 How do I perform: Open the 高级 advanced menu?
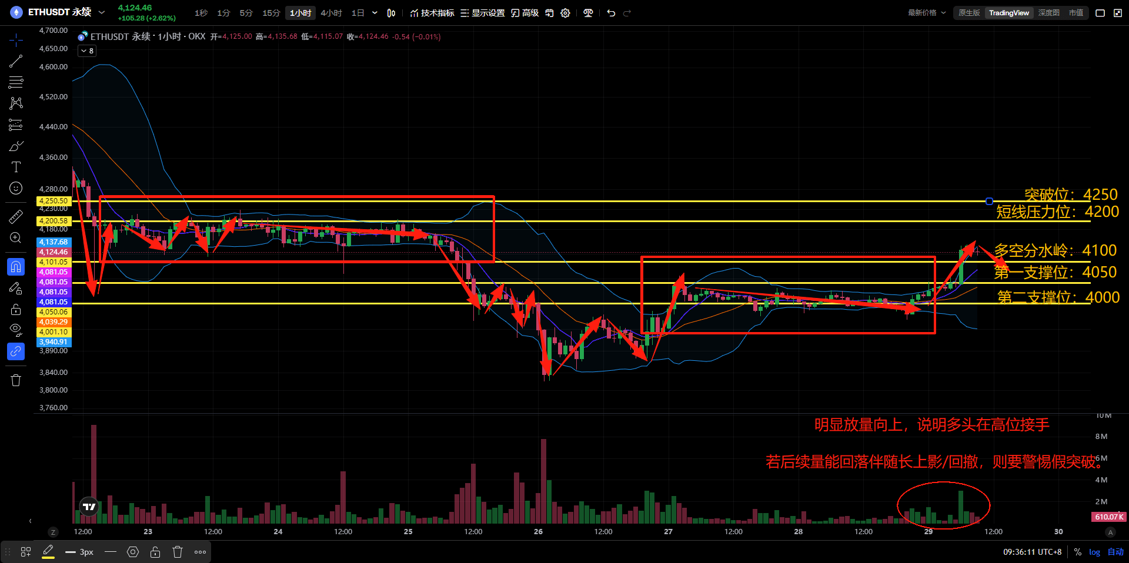(525, 13)
